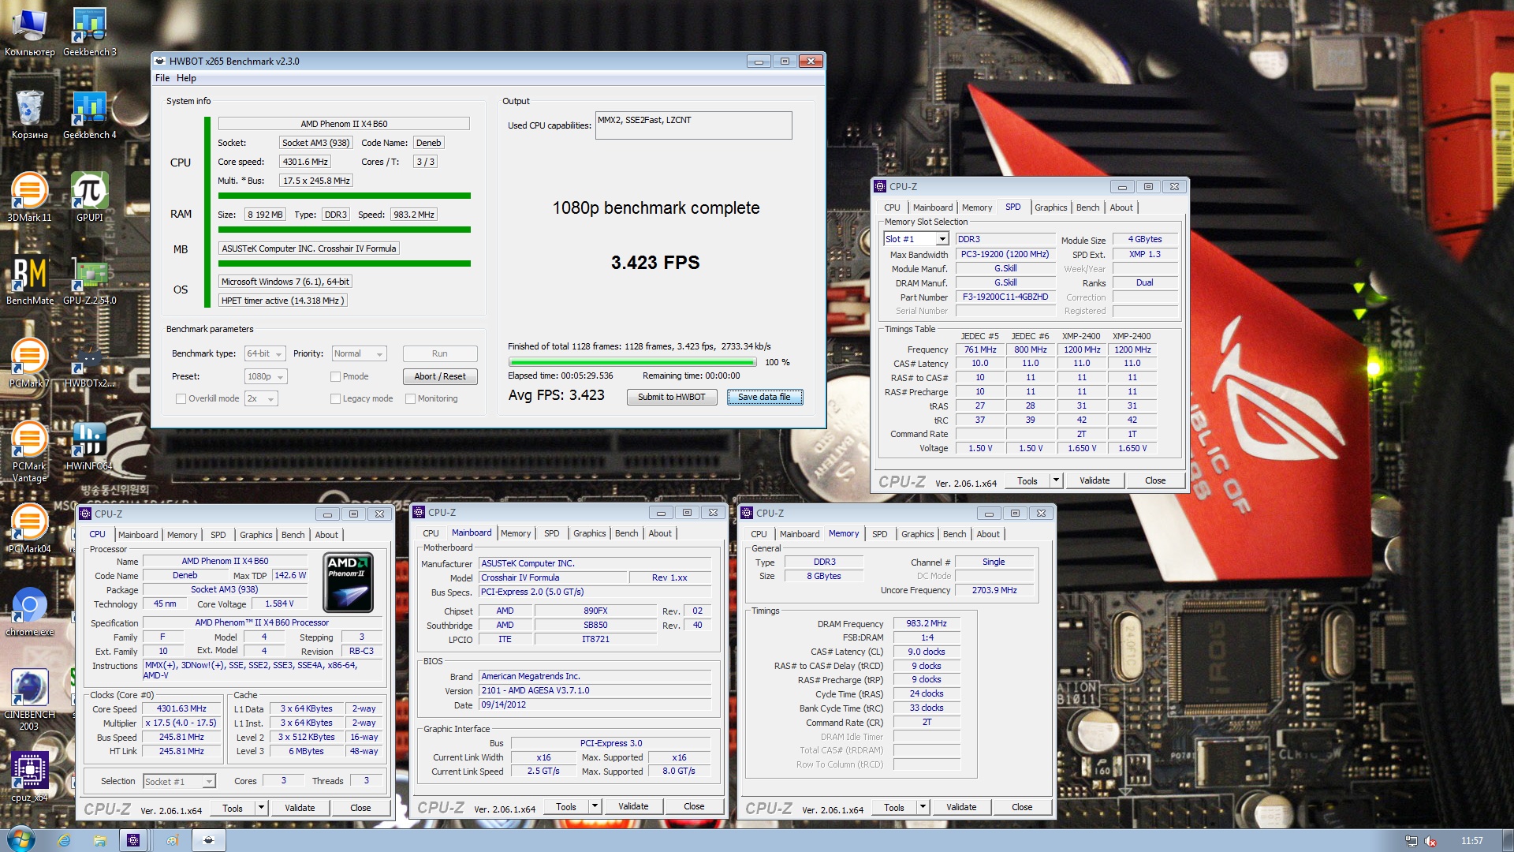Switch to About tab in CPU-Z Mainboard window
The width and height of the screenshot is (1514, 852).
(x=660, y=533)
